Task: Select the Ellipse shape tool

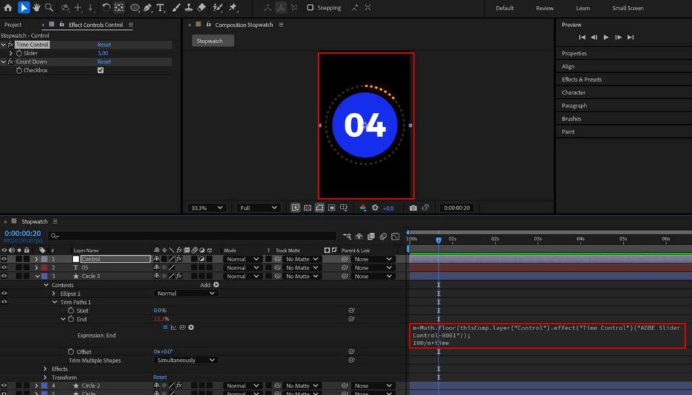Action: [x=134, y=7]
